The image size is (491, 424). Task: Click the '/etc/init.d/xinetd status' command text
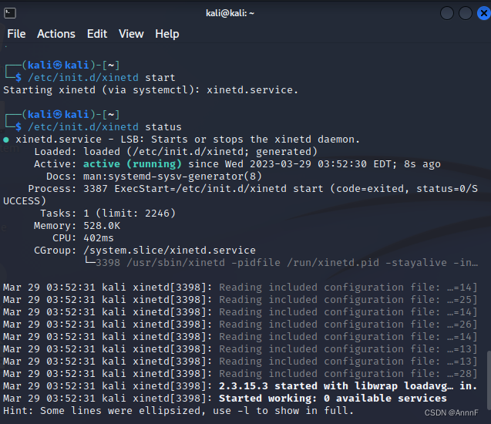click(x=105, y=127)
